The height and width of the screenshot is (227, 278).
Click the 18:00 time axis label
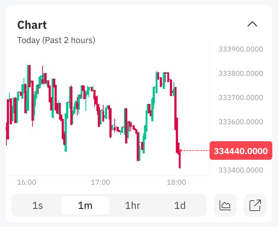(176, 182)
